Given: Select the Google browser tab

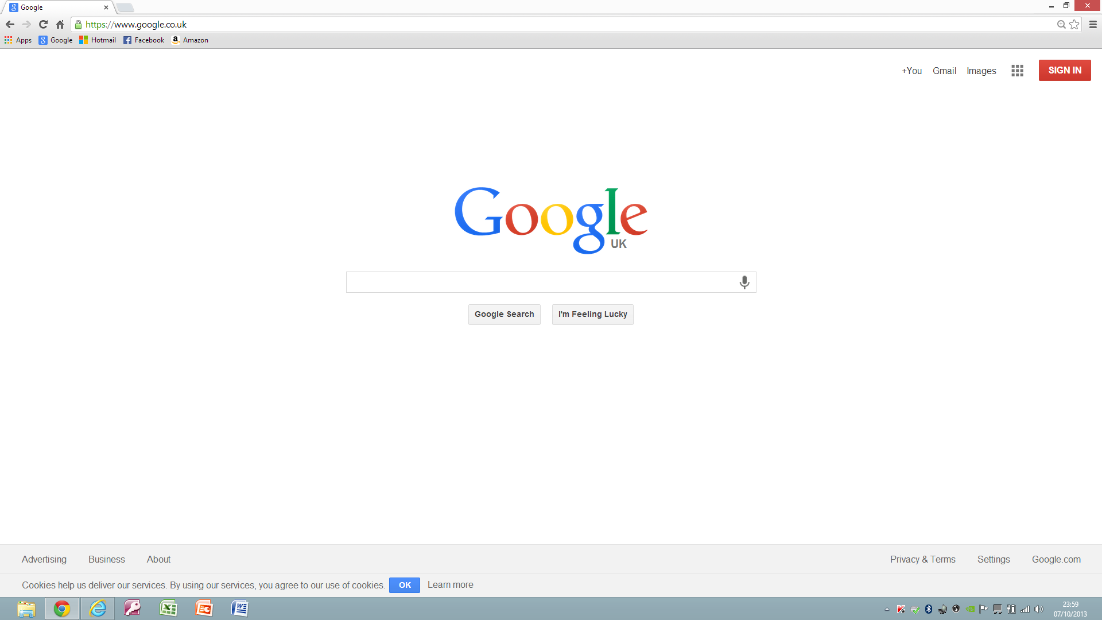Looking at the screenshot, I should [57, 7].
